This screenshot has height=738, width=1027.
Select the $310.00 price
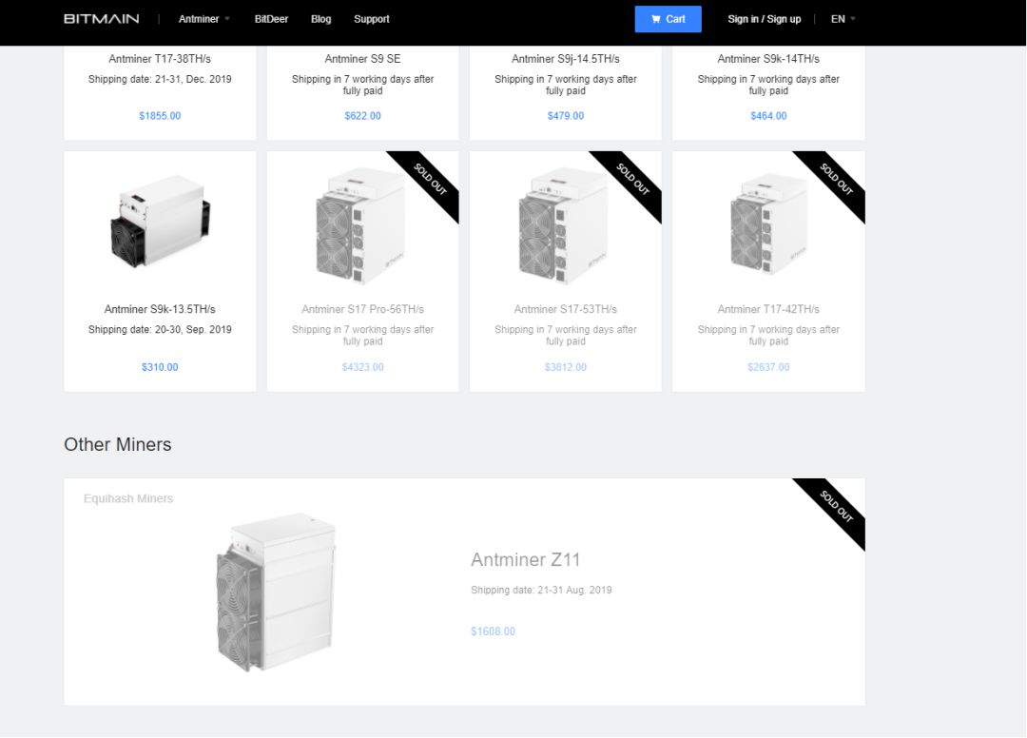160,367
